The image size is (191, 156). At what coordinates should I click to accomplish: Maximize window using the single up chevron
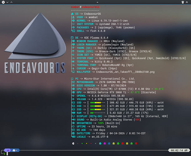coord(11,2)
